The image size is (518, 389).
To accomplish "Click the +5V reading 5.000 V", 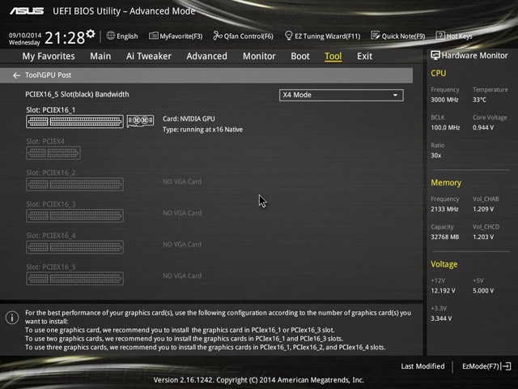I will (x=483, y=291).
